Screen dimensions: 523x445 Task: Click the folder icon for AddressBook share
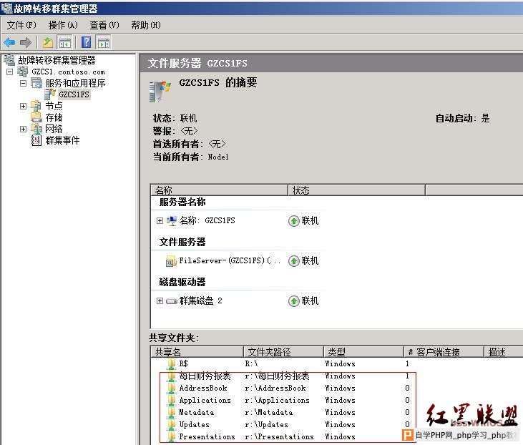[172, 388]
